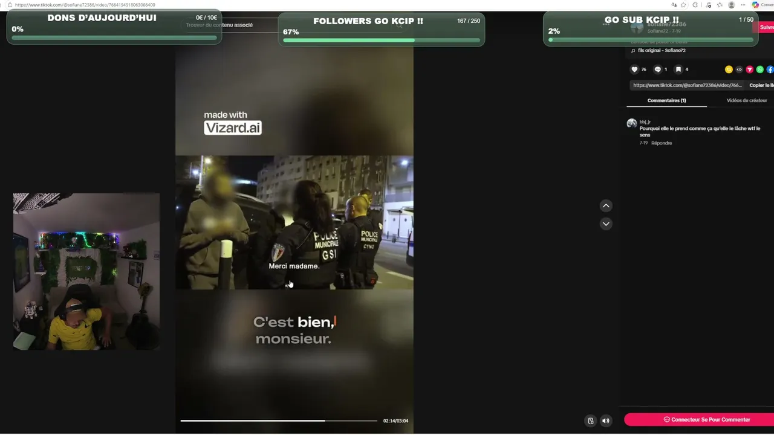Click bbj_jr's comment avatar

(x=632, y=123)
